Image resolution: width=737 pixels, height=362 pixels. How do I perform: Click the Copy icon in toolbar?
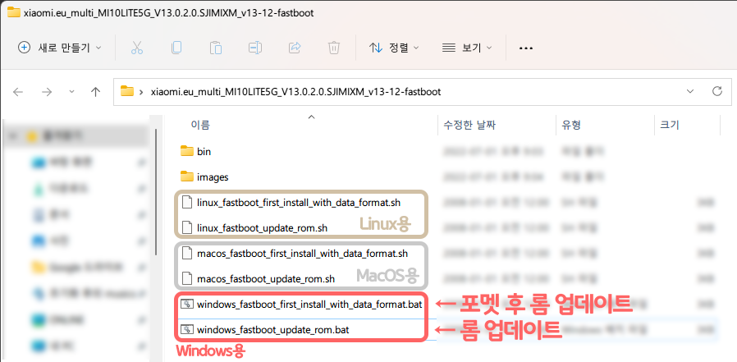click(x=176, y=48)
